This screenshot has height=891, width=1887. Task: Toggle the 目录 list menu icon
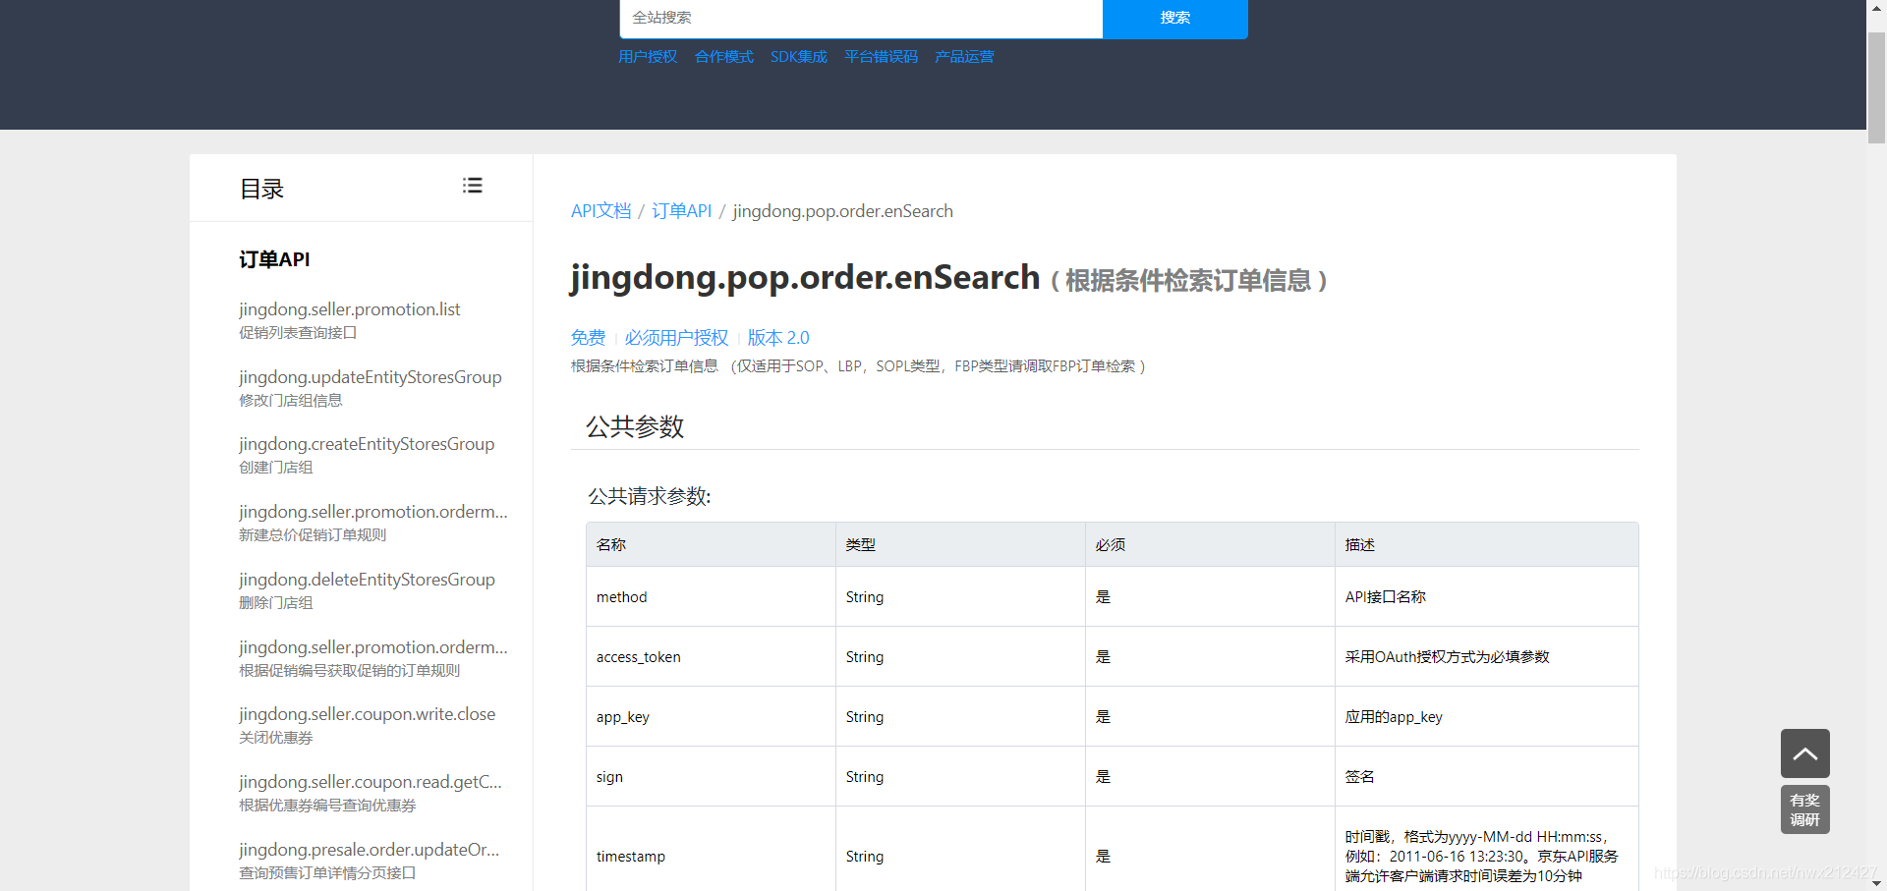click(x=473, y=186)
